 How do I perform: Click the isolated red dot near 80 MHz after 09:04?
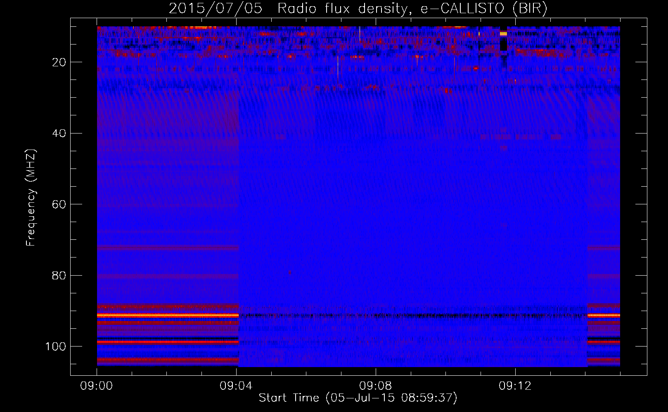point(290,272)
